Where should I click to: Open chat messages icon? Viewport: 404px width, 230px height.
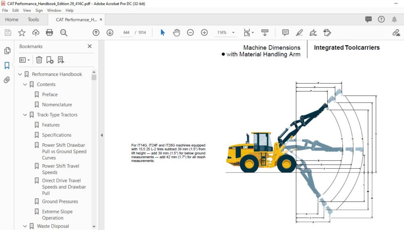(x=368, y=19)
